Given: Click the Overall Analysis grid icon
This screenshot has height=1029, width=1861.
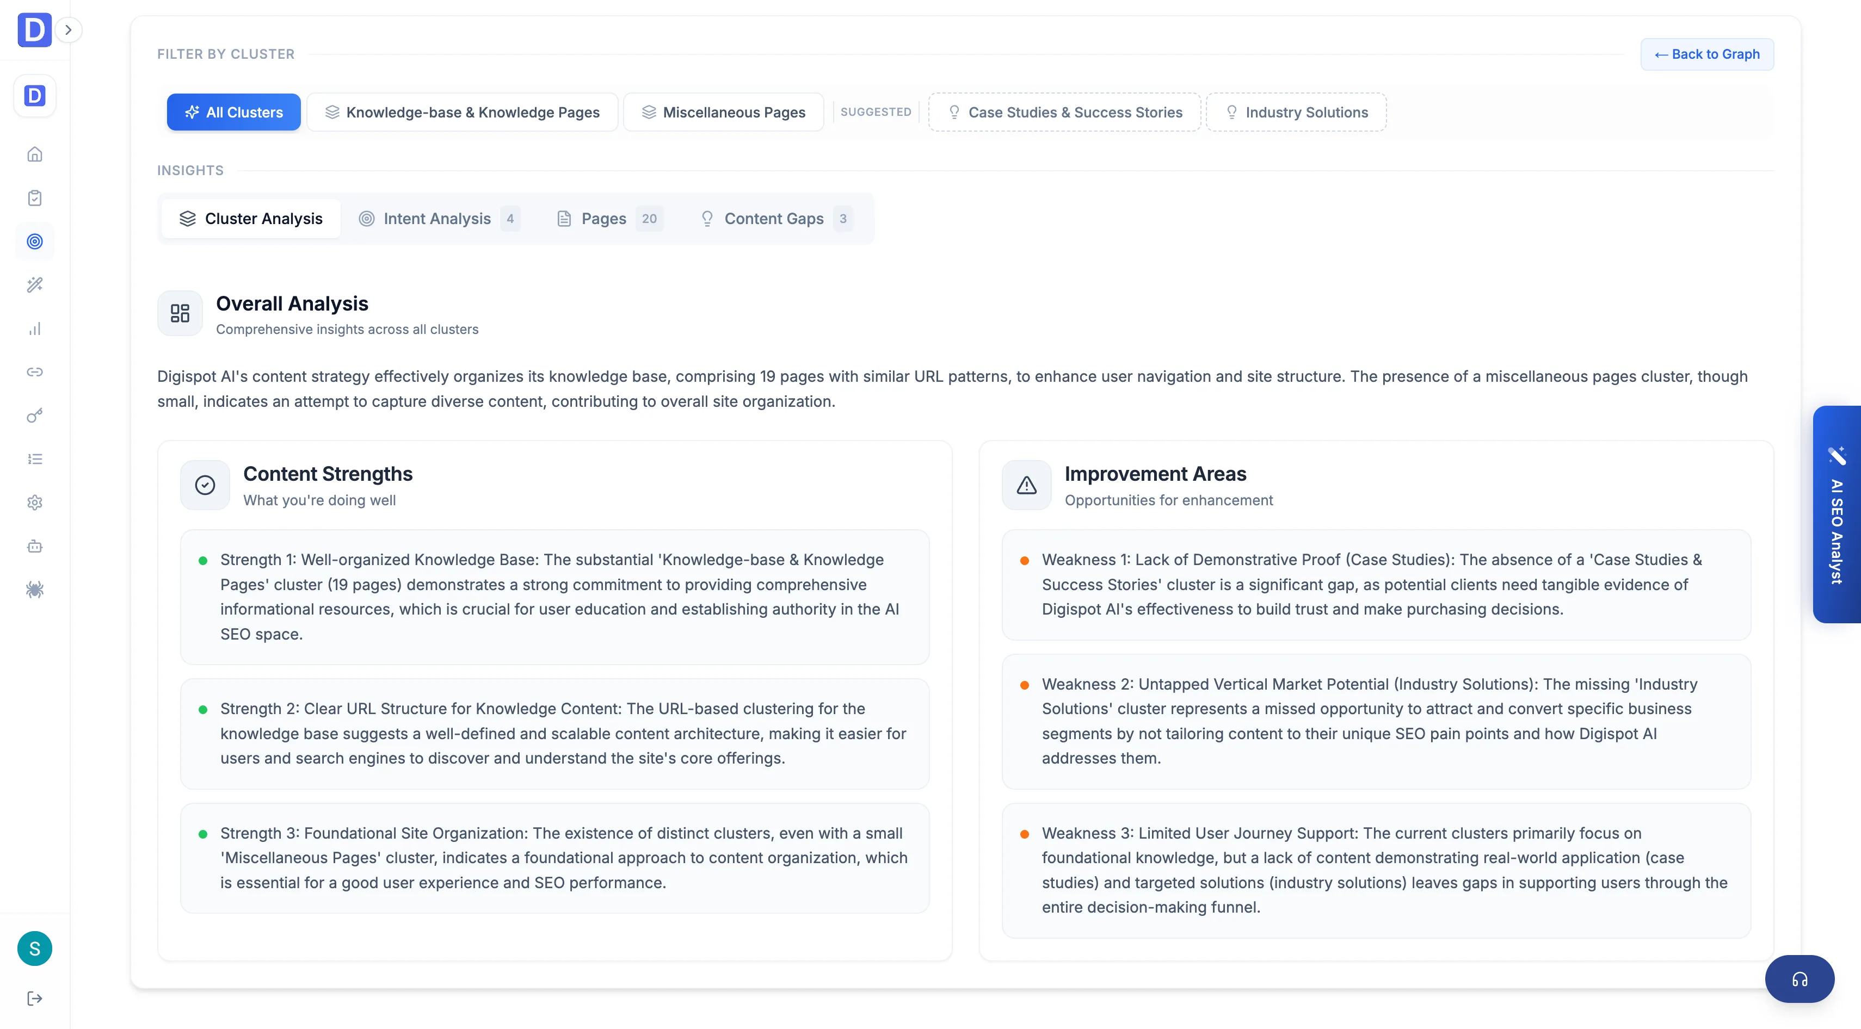Looking at the screenshot, I should [180, 313].
